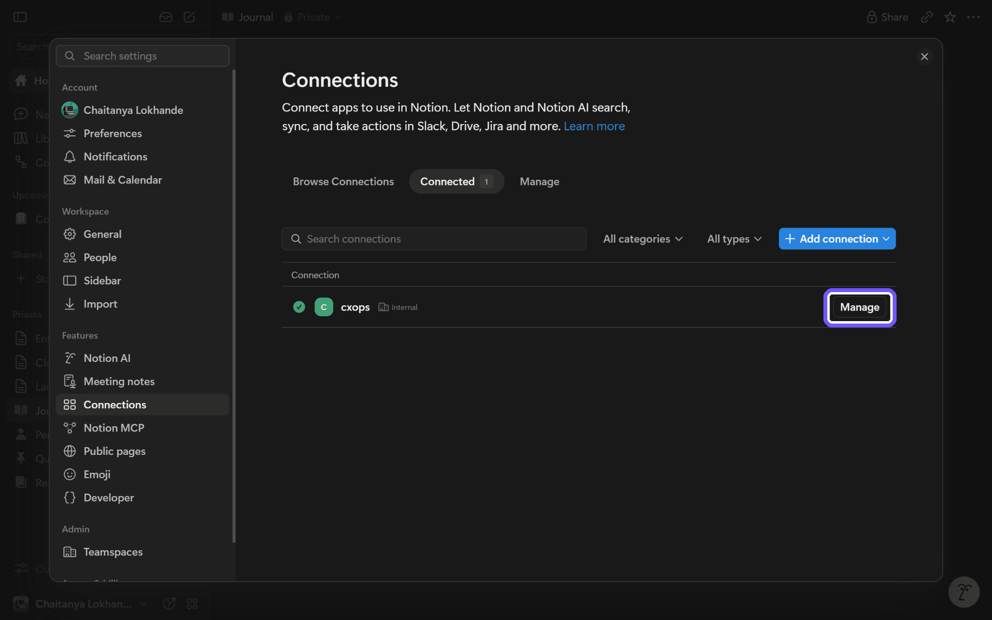992x620 pixels.
Task: Click the Internal label for cxops
Action: click(x=404, y=307)
